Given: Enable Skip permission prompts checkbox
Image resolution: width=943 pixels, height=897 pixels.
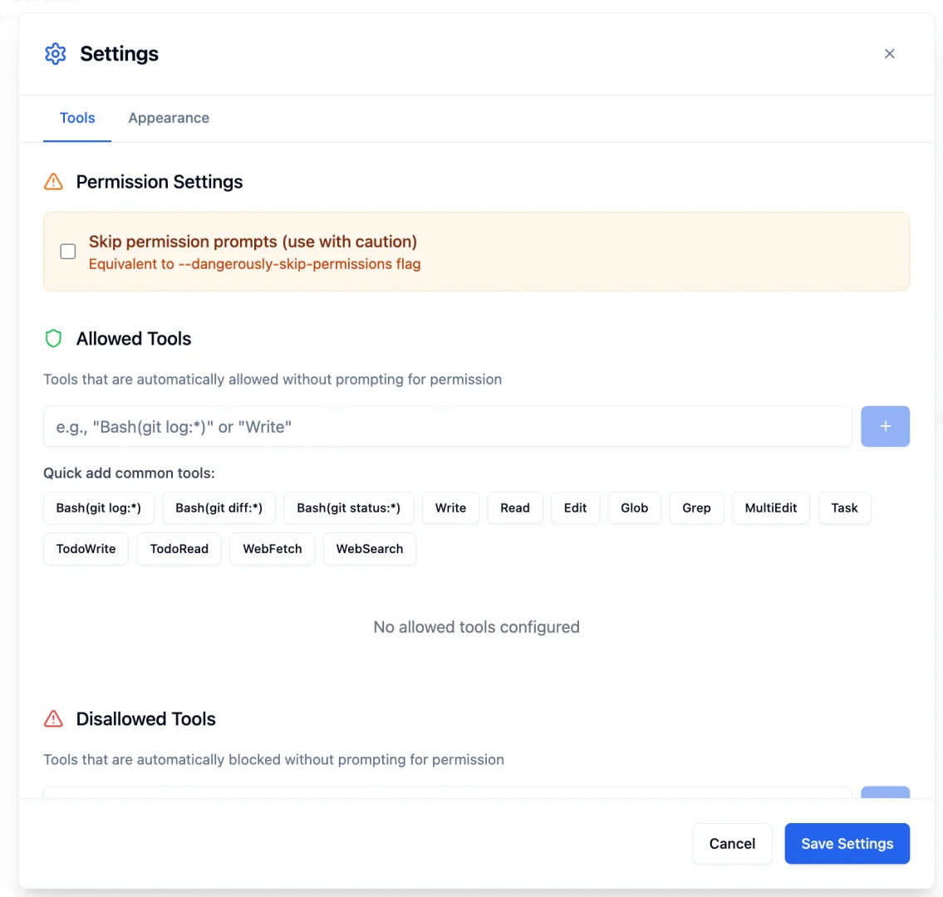Looking at the screenshot, I should [x=68, y=252].
